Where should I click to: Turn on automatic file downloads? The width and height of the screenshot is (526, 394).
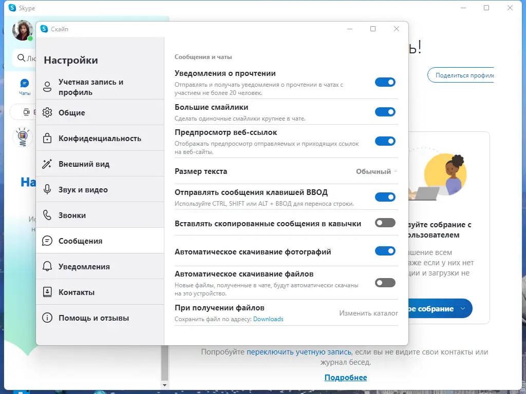[x=385, y=283]
